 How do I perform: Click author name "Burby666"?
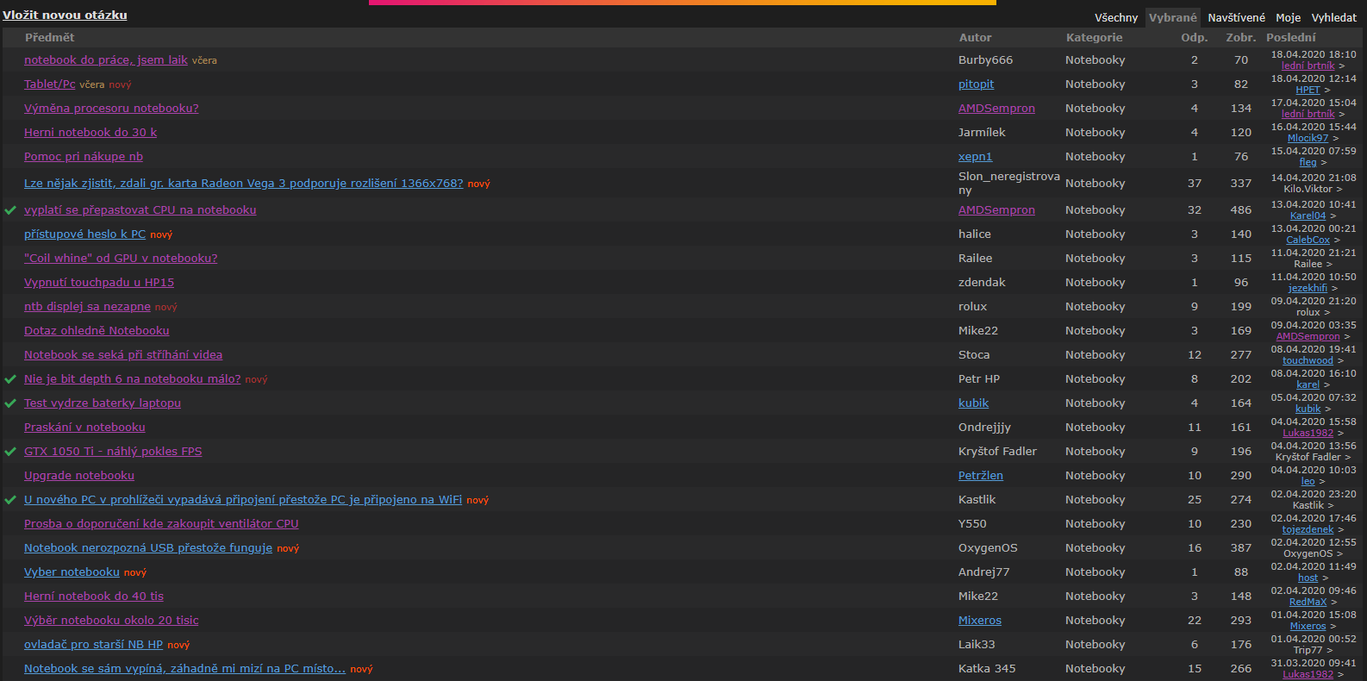[x=985, y=60]
